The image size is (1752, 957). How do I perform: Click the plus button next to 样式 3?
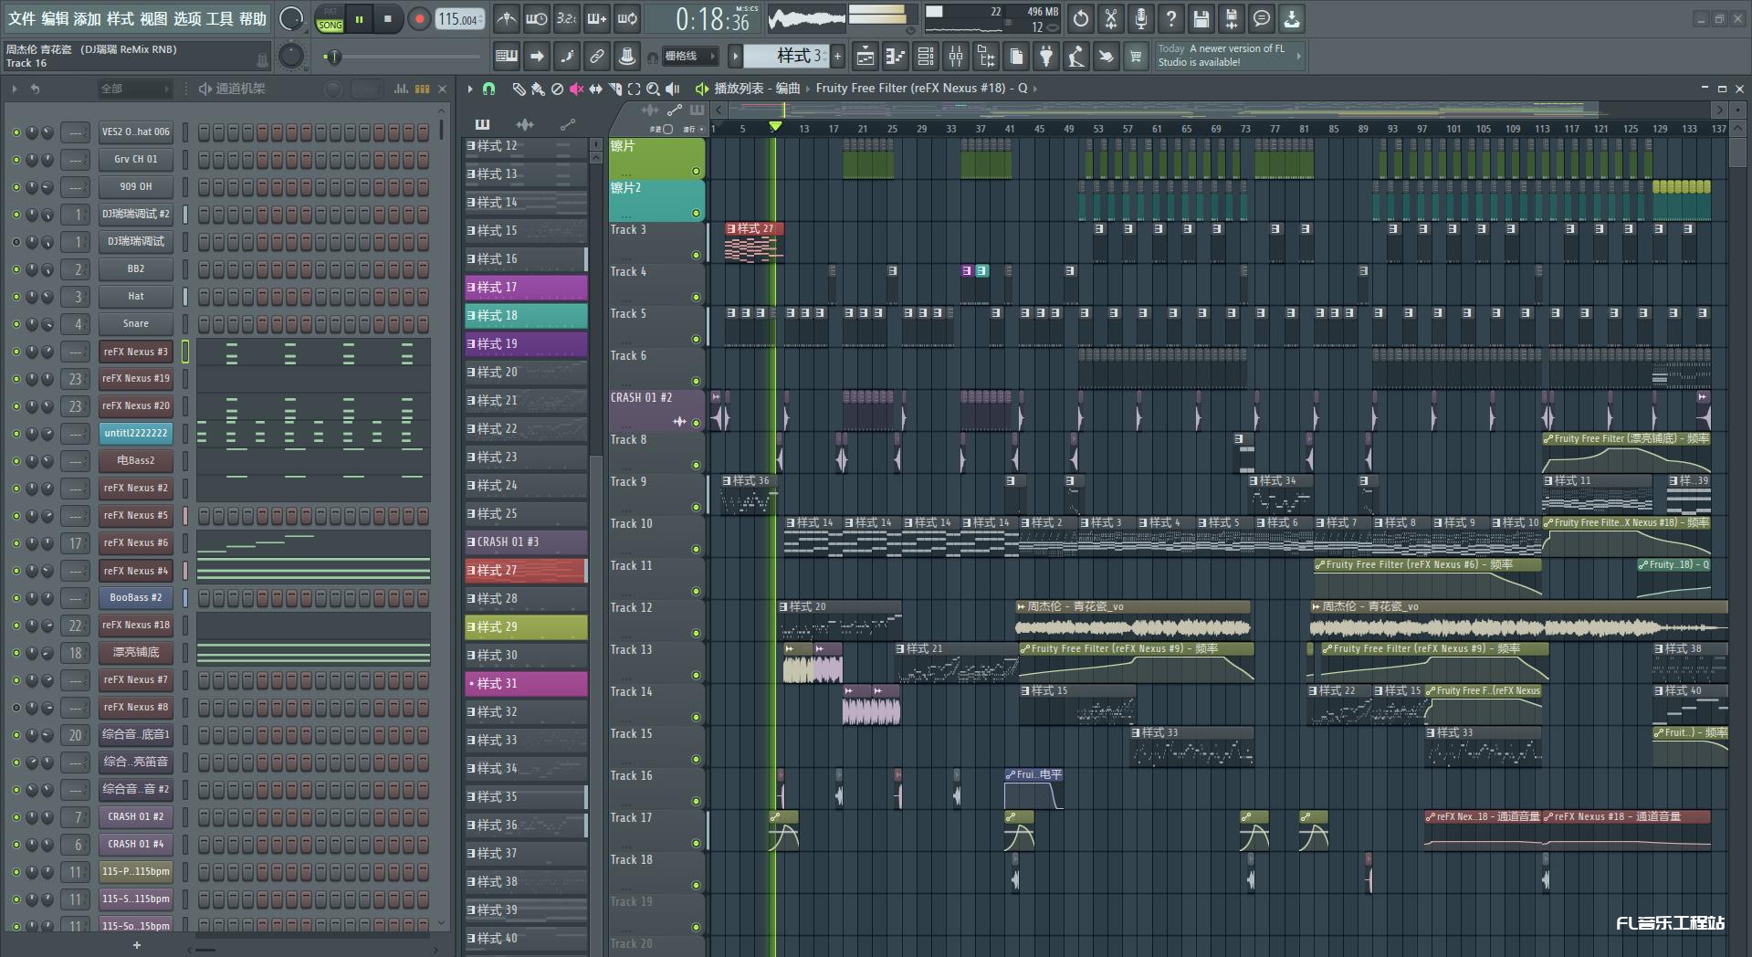837,57
